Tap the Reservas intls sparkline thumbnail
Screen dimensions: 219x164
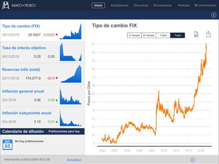pos(71,74)
